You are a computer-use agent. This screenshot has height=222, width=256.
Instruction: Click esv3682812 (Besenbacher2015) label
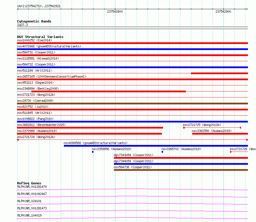coord(41,125)
